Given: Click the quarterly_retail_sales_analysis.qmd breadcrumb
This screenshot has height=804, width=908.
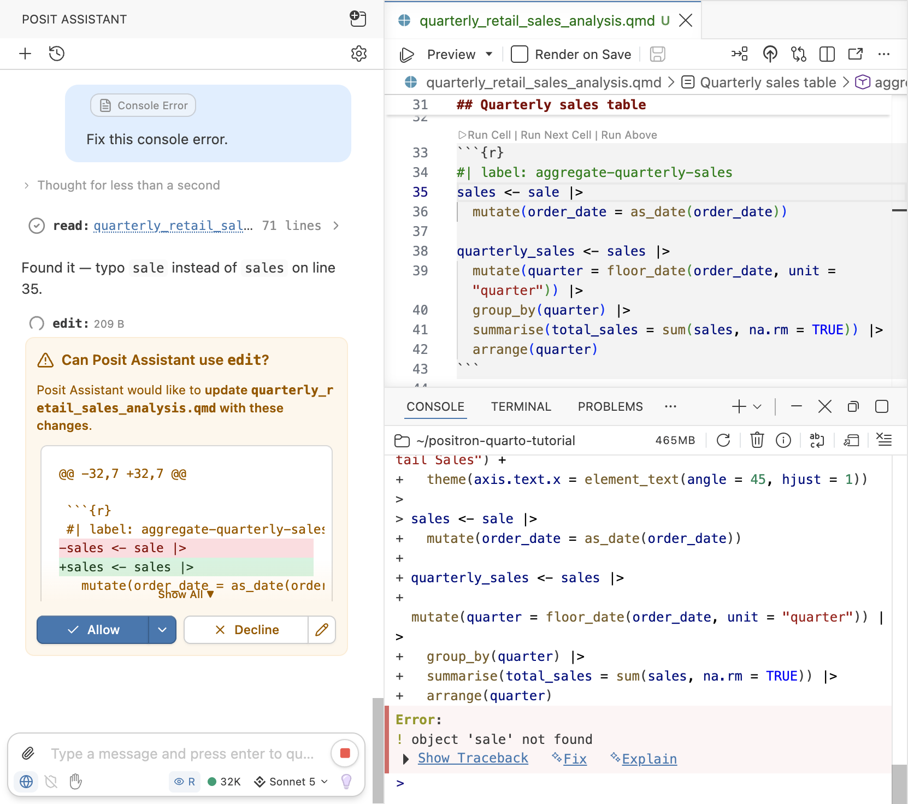Looking at the screenshot, I should [544, 82].
